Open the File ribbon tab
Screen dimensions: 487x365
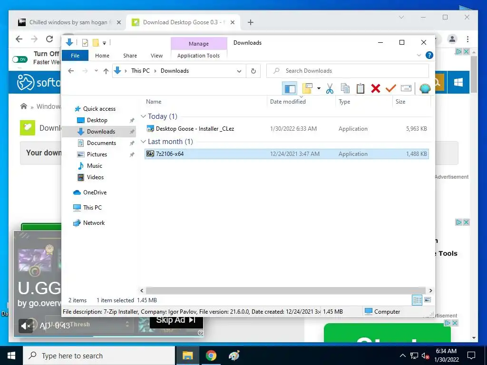75,56
